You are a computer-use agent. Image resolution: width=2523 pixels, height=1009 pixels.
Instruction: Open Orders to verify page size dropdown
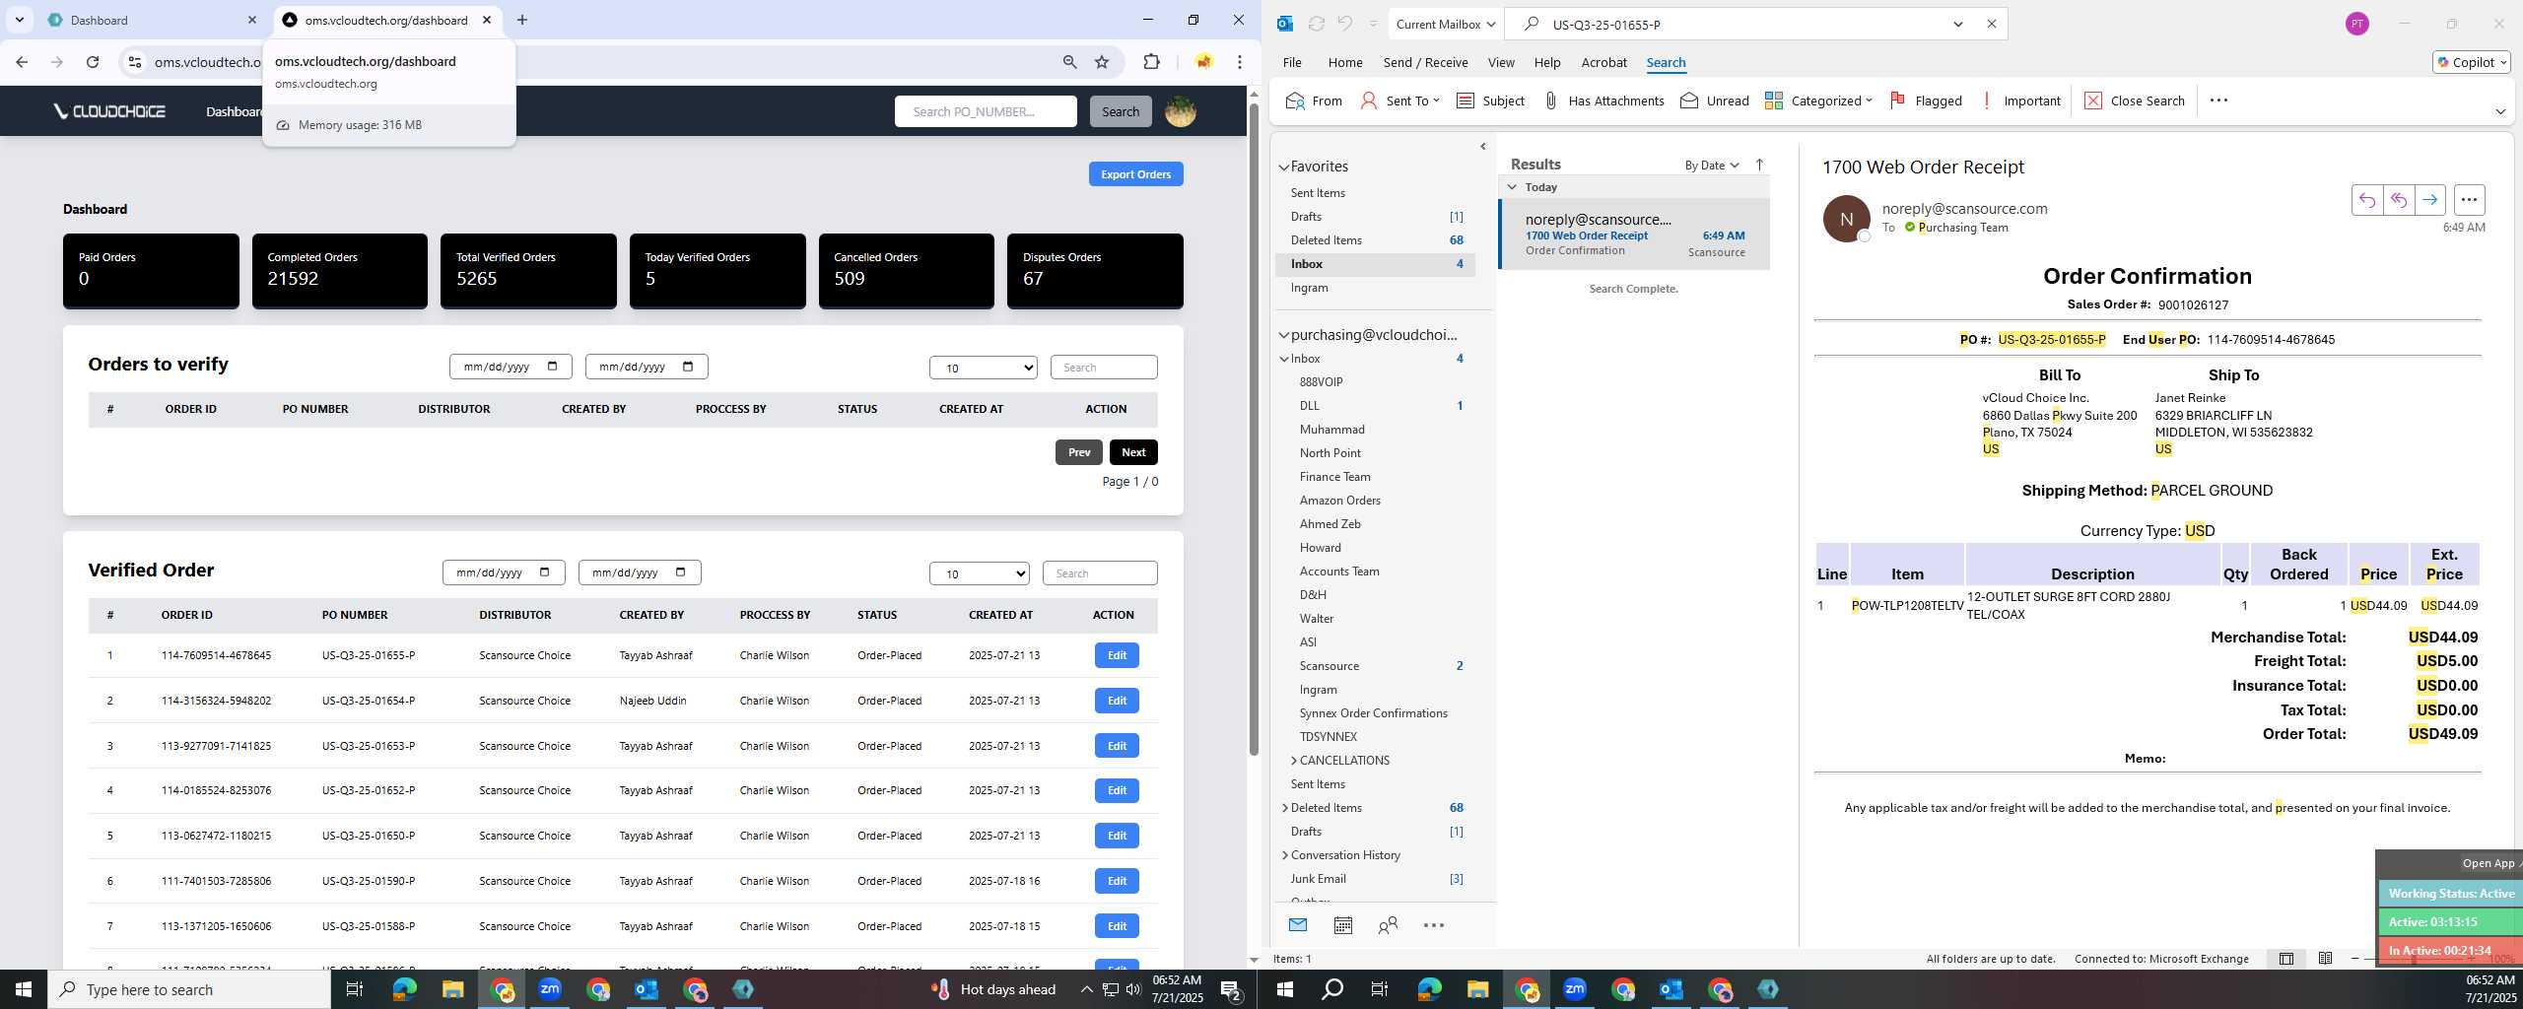pyautogui.click(x=983, y=368)
